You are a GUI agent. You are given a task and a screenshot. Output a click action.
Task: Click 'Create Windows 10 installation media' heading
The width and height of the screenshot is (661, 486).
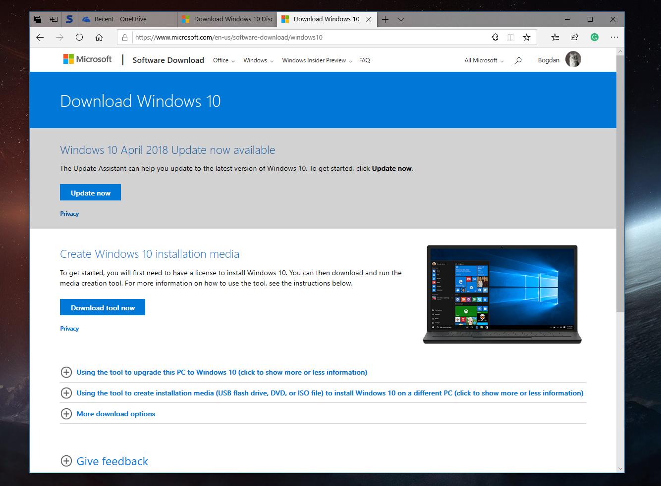point(150,254)
